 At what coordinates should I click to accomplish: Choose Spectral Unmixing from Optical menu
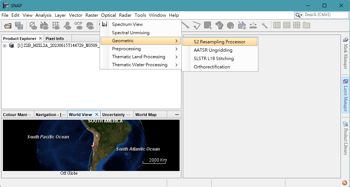coord(141,33)
